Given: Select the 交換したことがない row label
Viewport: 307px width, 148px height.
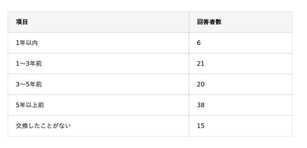Looking at the screenshot, I should click(x=43, y=126).
